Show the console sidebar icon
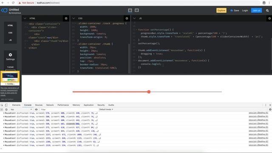This screenshot has width=272, height=153. [2, 110]
